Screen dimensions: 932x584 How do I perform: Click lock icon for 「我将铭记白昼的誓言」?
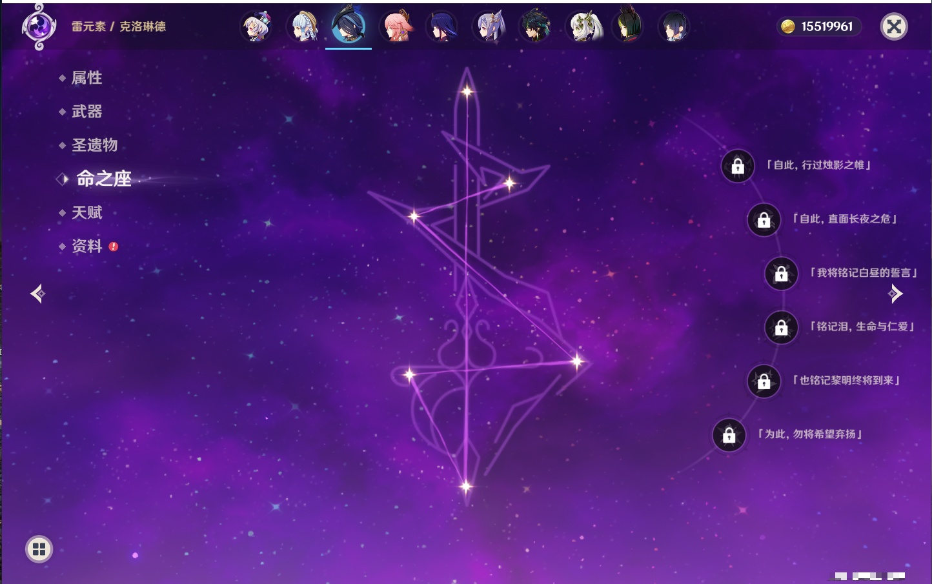point(781,274)
